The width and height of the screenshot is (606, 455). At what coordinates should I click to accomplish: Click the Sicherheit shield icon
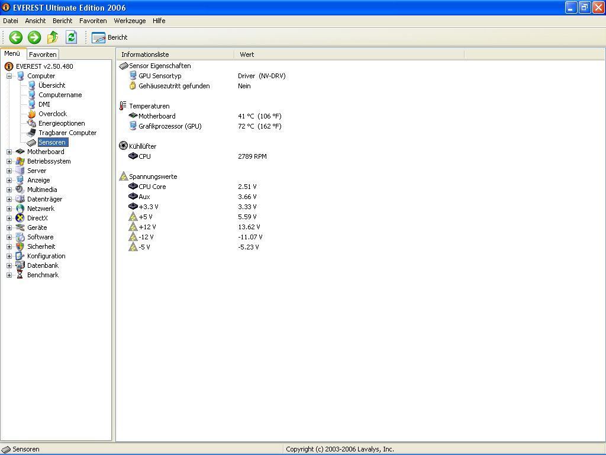click(20, 246)
